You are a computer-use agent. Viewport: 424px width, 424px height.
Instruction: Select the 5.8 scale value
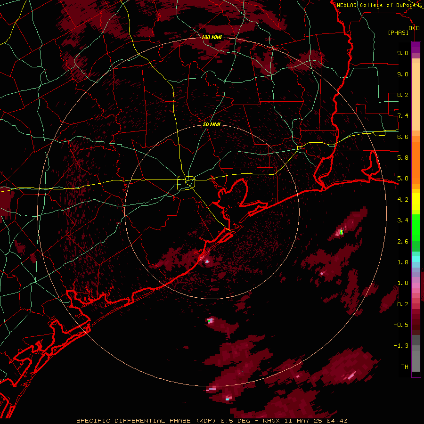(x=403, y=158)
